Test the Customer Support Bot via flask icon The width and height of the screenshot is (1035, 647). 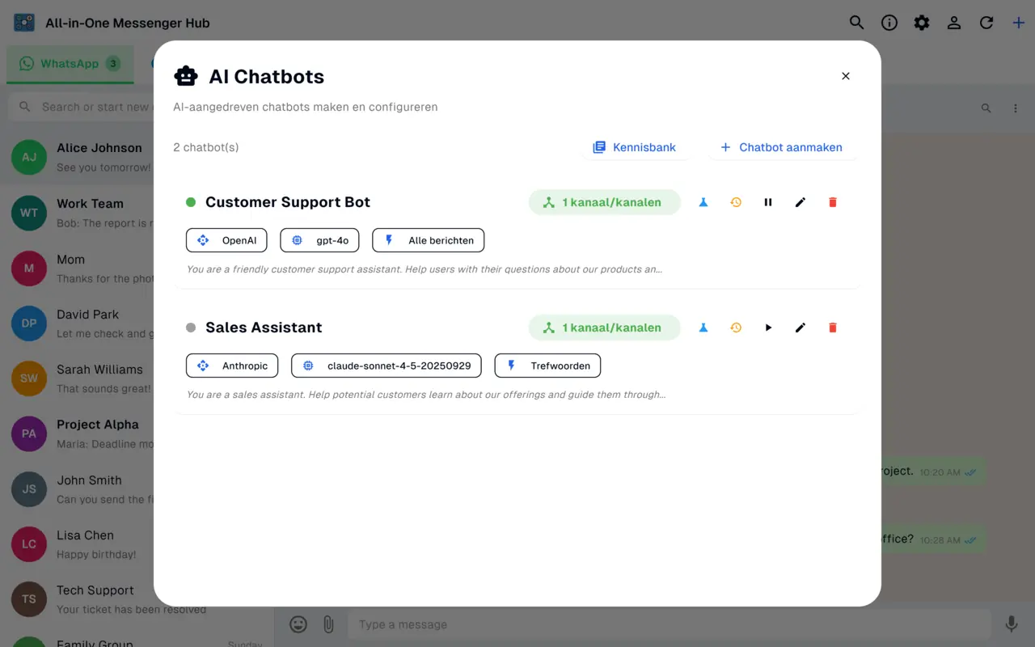point(703,202)
